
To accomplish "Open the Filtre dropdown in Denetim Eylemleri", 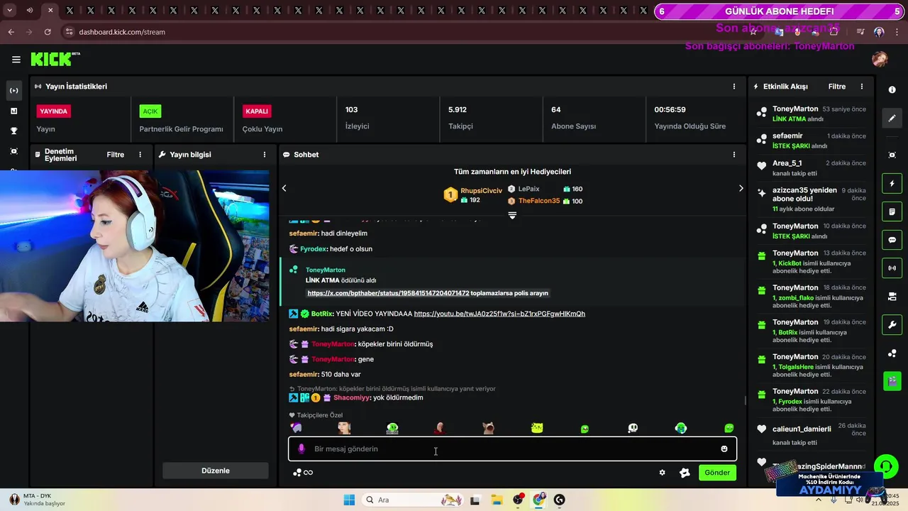I will pyautogui.click(x=115, y=155).
